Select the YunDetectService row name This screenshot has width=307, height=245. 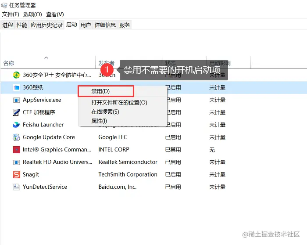[45, 187]
